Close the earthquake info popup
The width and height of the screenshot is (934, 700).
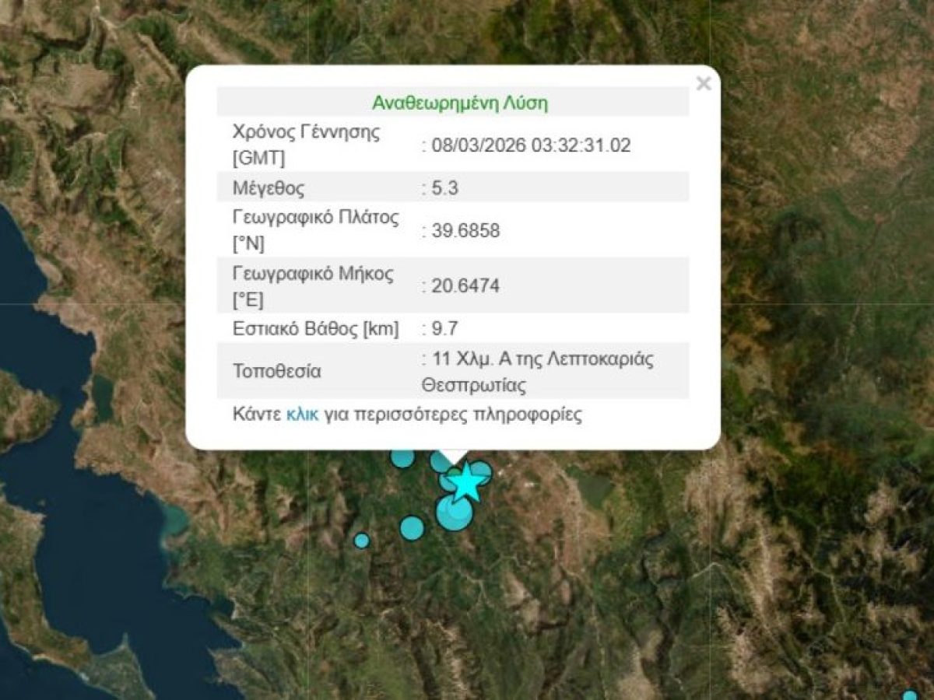pyautogui.click(x=703, y=84)
